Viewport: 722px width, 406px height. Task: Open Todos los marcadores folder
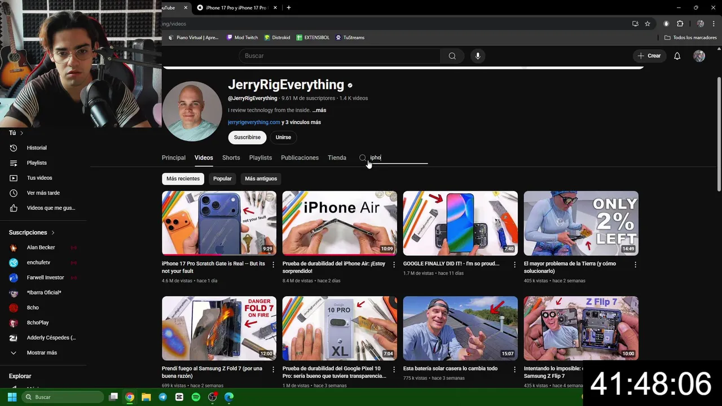[x=690, y=38]
